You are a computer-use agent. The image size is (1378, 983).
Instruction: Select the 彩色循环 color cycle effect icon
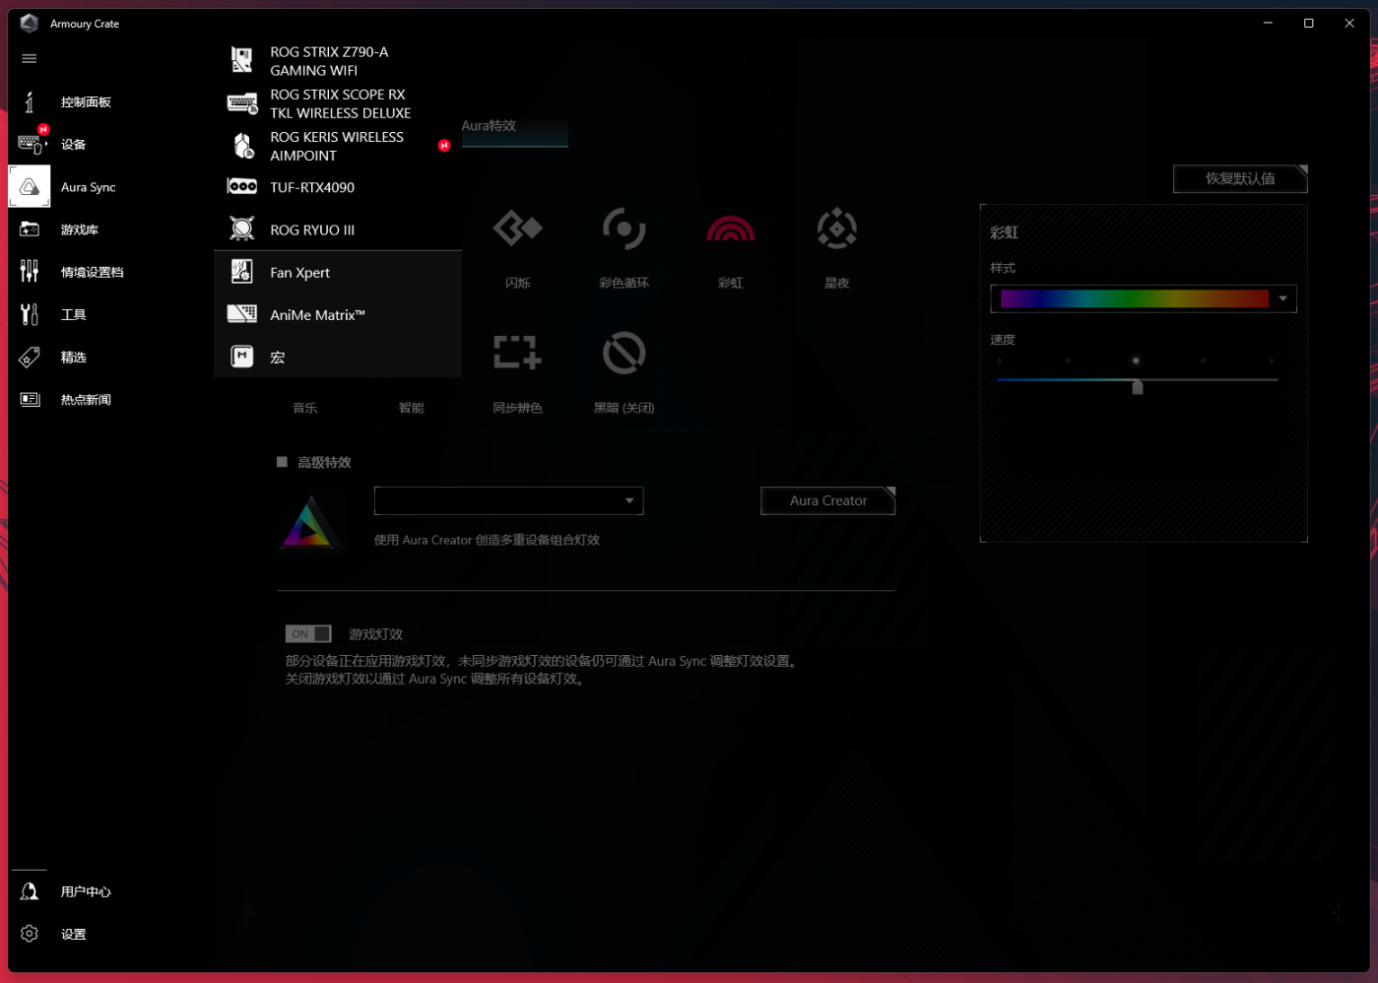(624, 229)
